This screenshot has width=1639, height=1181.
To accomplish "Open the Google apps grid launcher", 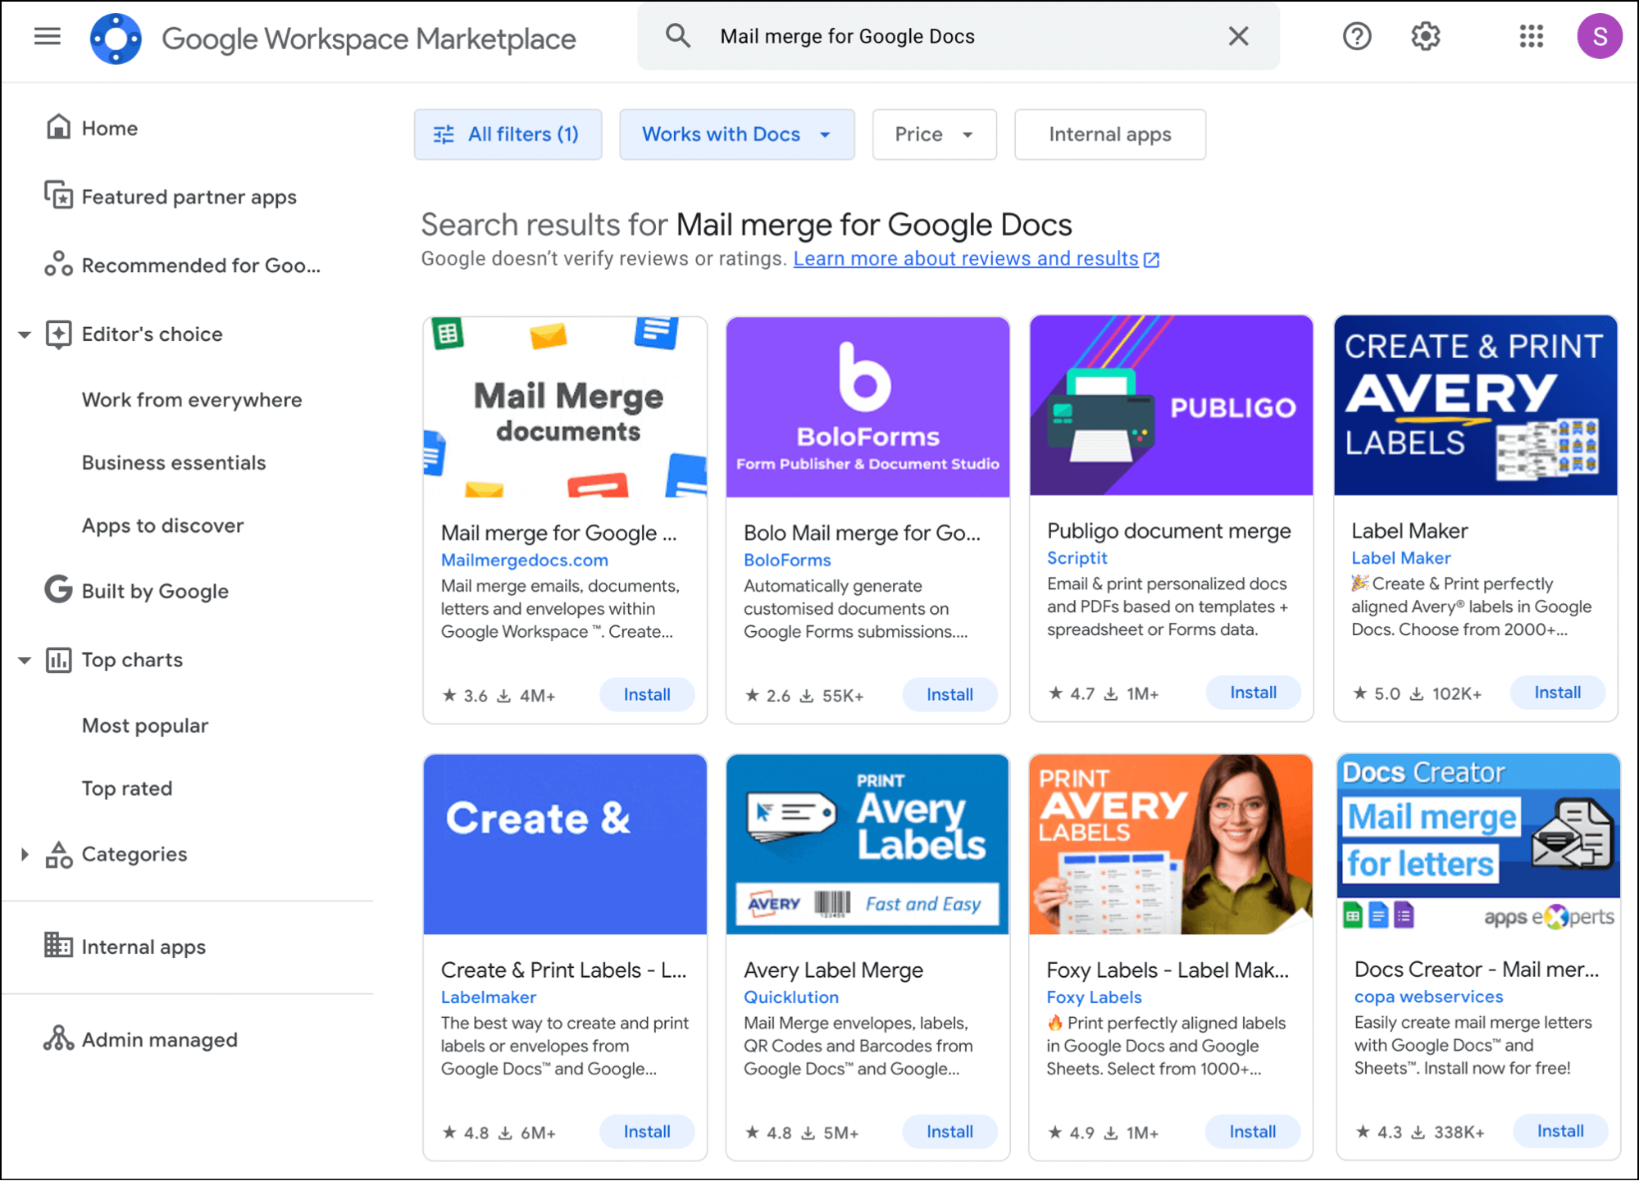I will pos(1530,36).
